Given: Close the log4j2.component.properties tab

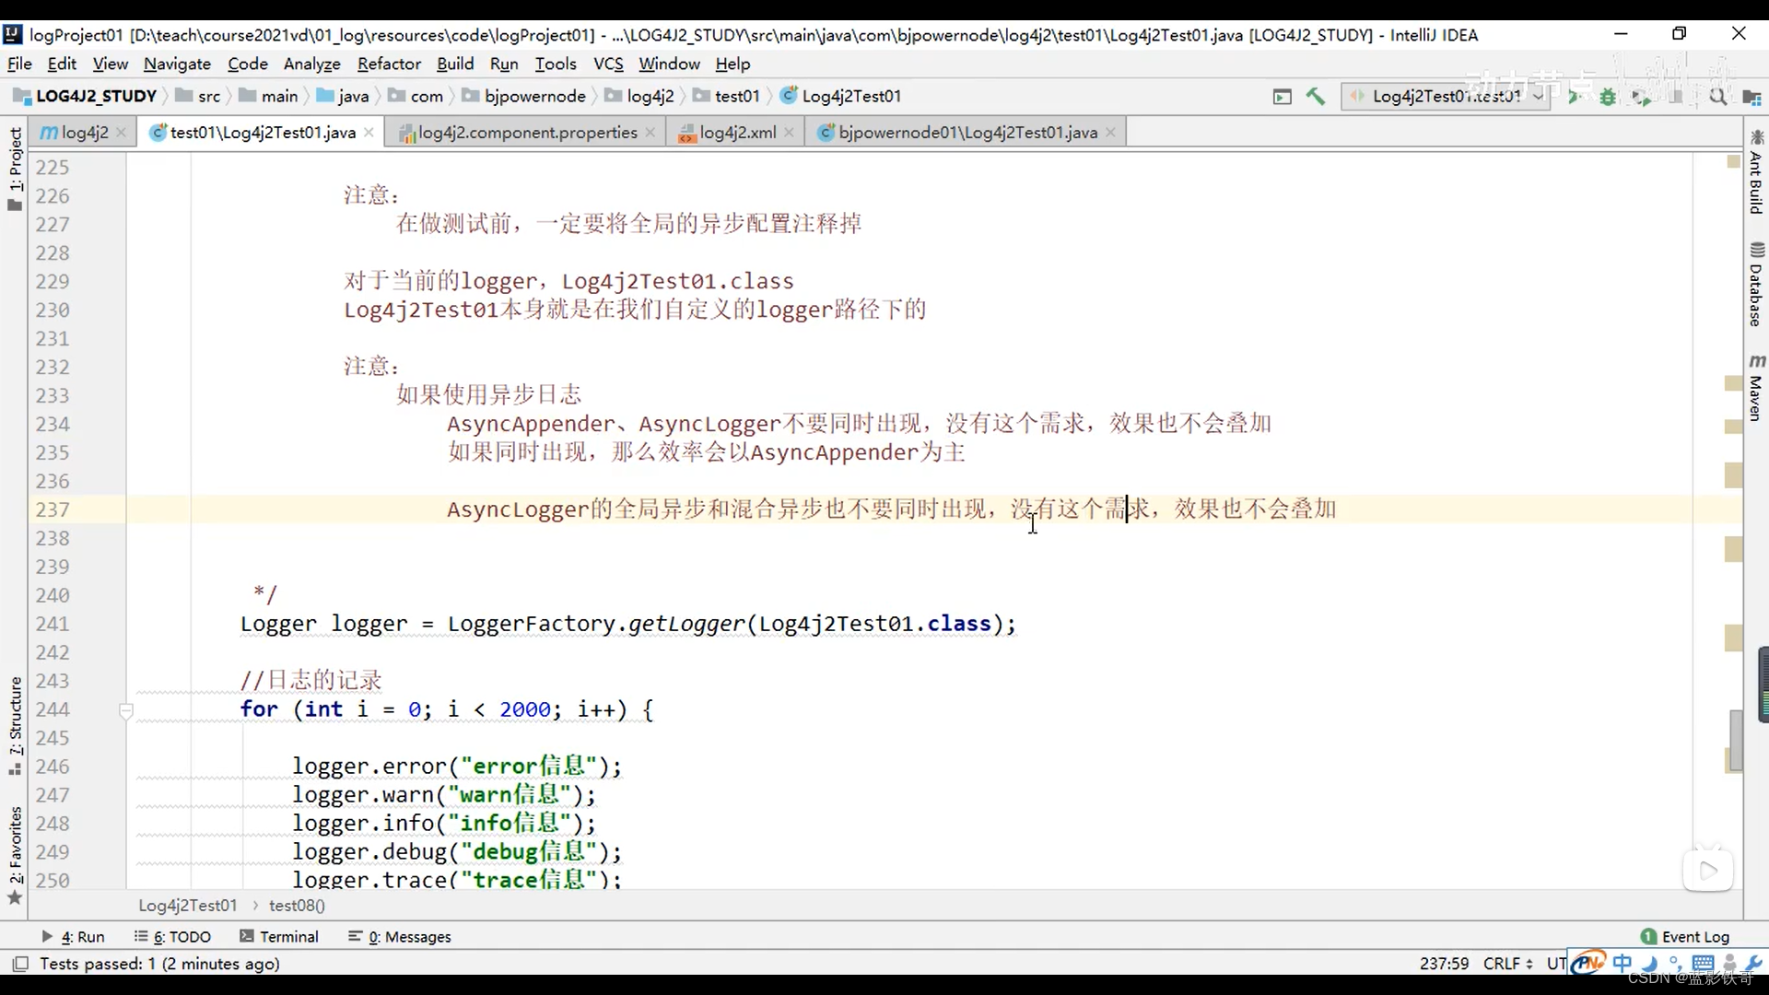Looking at the screenshot, I should (650, 132).
